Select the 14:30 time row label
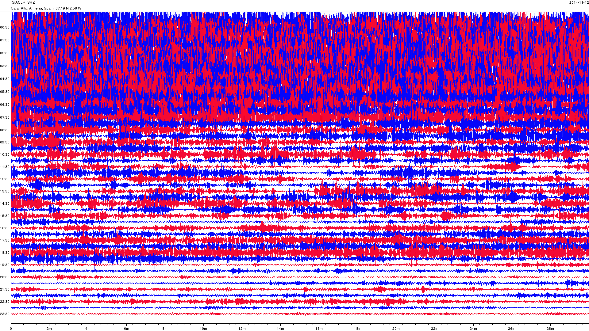Viewport: 589px width, 331px height. click(x=5, y=204)
